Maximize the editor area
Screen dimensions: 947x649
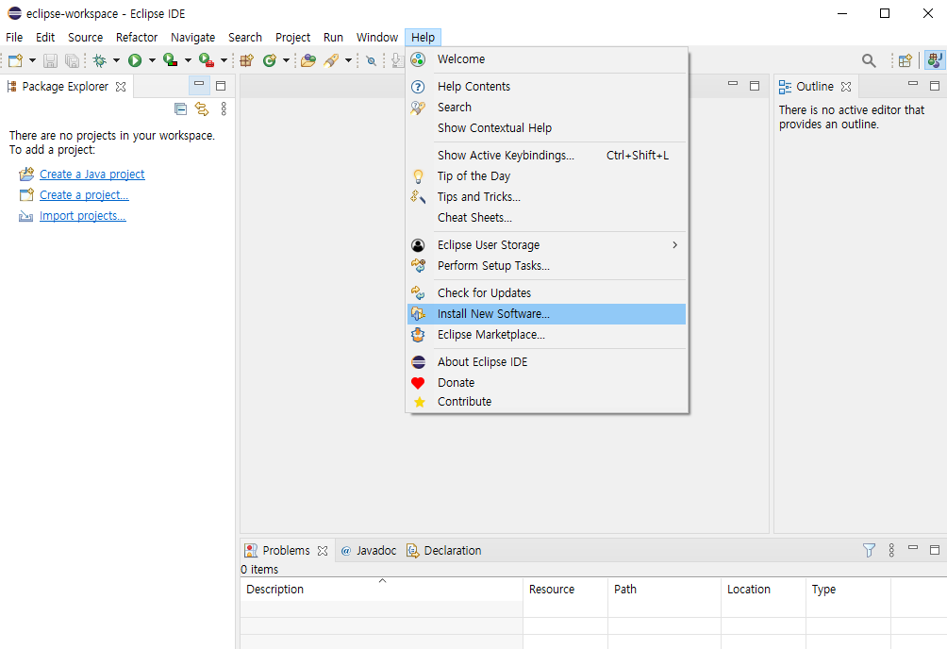(x=755, y=86)
